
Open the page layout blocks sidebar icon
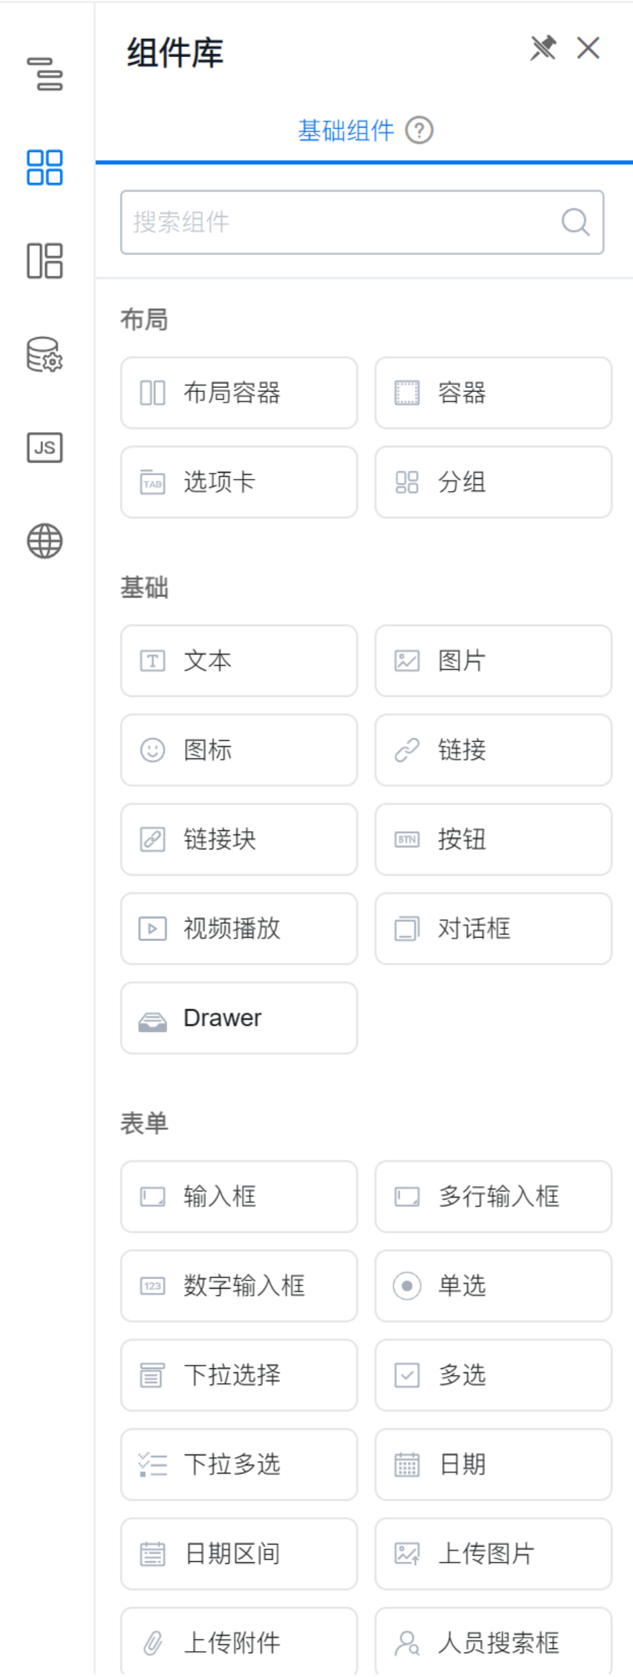tap(45, 261)
